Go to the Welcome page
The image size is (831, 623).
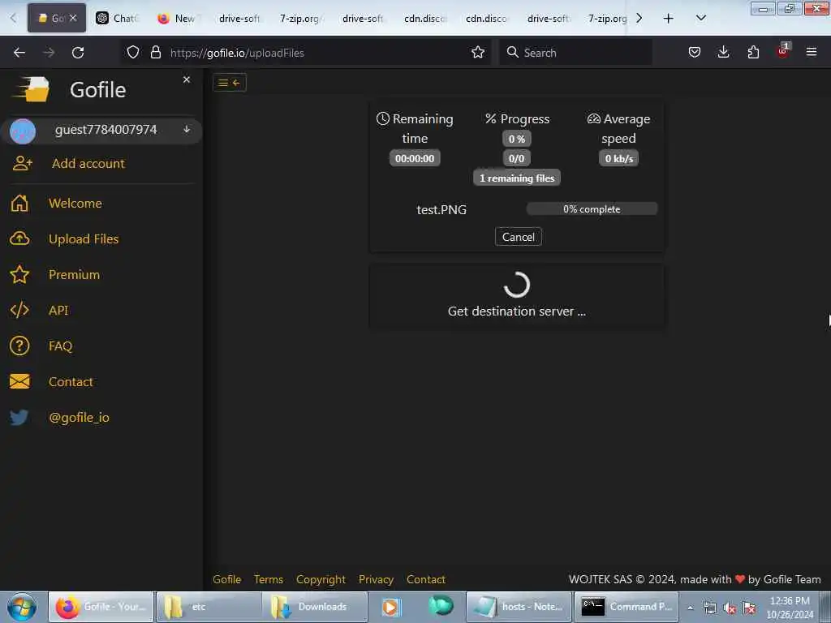(75, 204)
